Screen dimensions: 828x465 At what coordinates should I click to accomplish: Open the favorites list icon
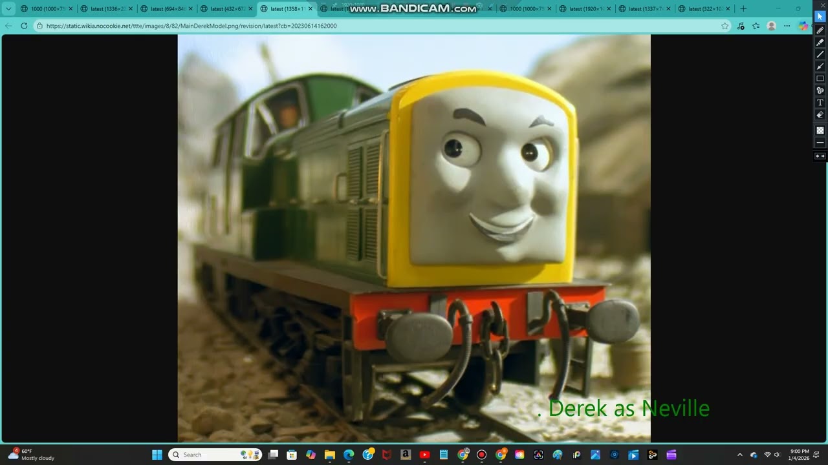point(756,26)
